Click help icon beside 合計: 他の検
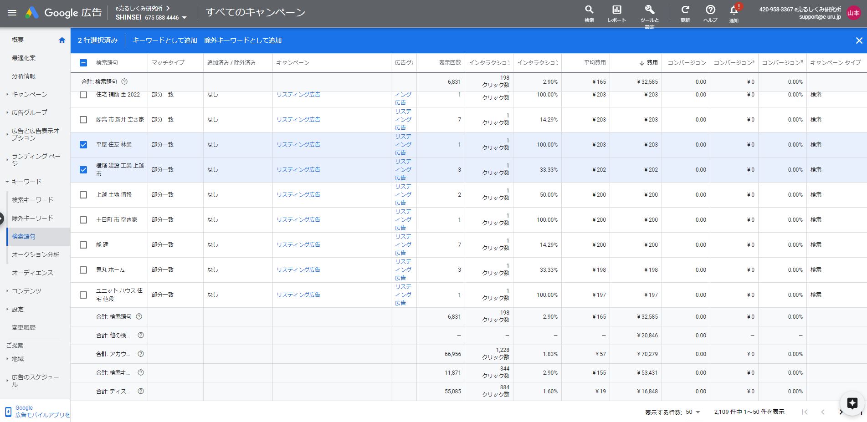 (x=141, y=335)
